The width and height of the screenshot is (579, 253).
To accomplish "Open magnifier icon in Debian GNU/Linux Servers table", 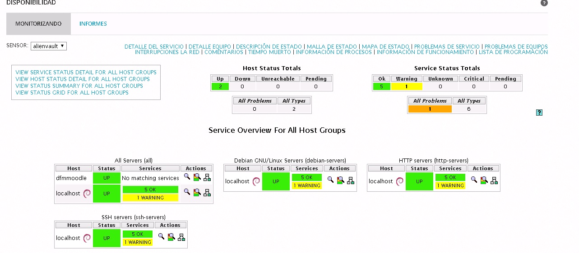I will 330,180.
